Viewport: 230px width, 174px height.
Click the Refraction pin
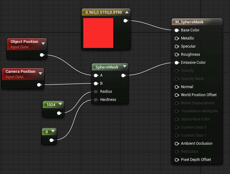(177, 152)
